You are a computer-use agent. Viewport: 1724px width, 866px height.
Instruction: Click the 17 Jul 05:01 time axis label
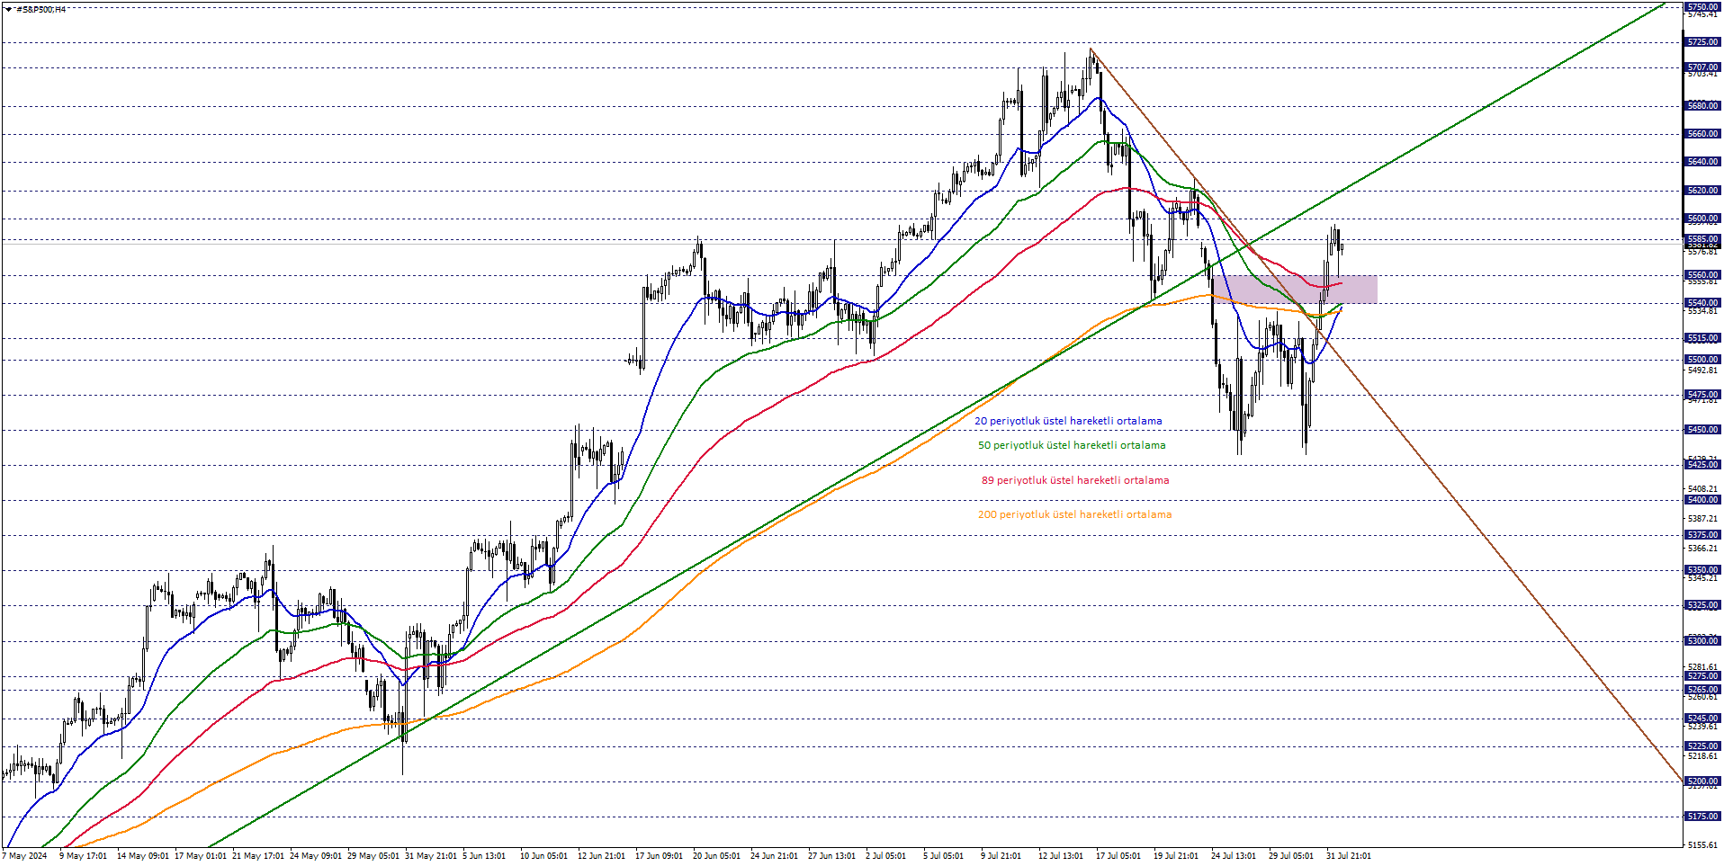tap(1118, 856)
